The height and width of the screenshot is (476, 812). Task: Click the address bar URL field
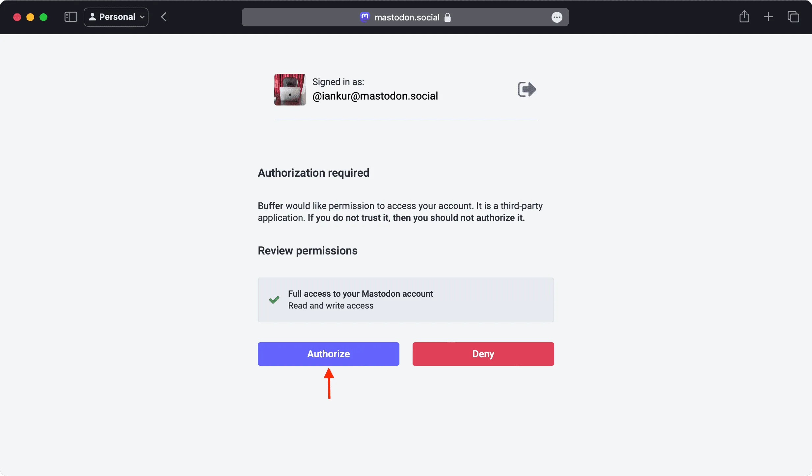(x=405, y=16)
